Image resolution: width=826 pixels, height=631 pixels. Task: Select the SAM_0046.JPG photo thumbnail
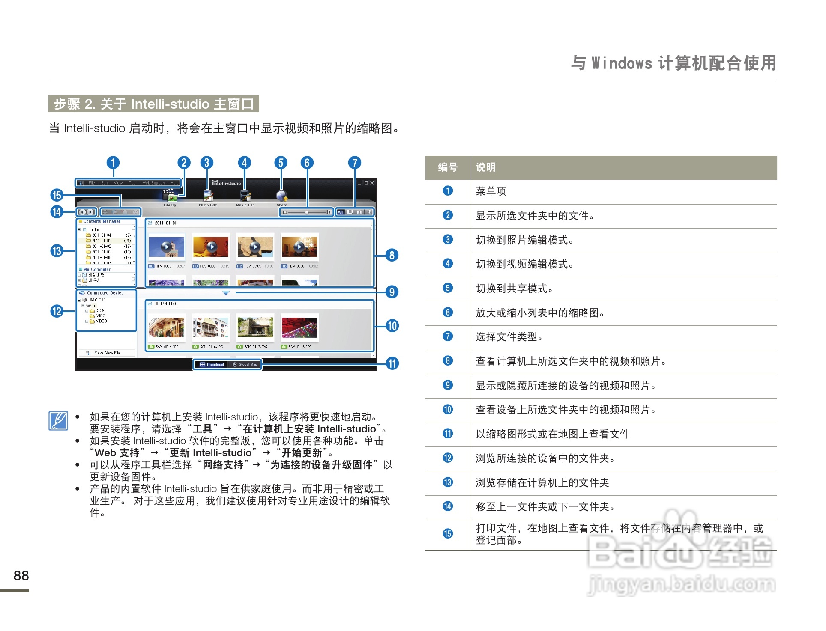tap(167, 327)
